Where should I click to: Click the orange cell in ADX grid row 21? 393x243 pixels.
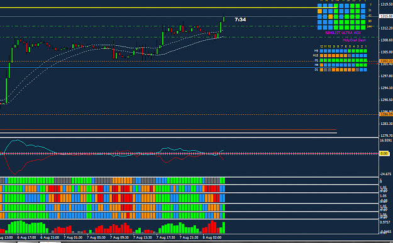319,11
